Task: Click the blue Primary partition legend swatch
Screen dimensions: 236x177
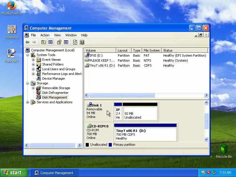Action: [x=110, y=145]
